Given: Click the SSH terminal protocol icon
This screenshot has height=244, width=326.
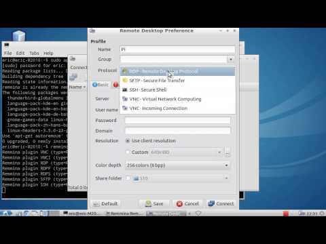Looking at the screenshot, I should (125, 89).
